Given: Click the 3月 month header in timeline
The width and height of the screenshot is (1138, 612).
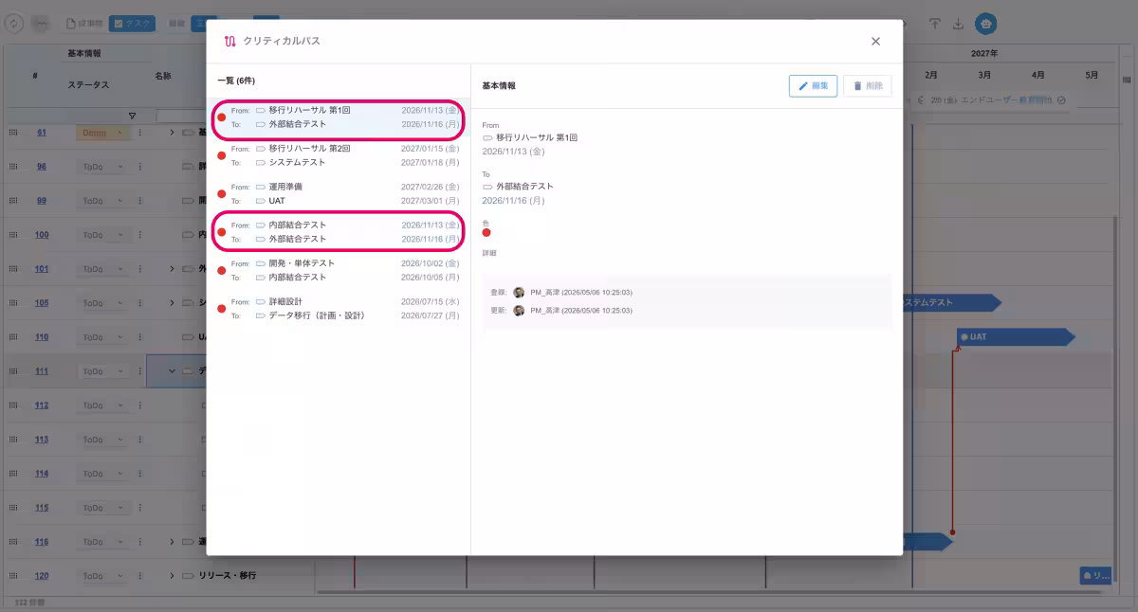Looking at the screenshot, I should [x=985, y=75].
